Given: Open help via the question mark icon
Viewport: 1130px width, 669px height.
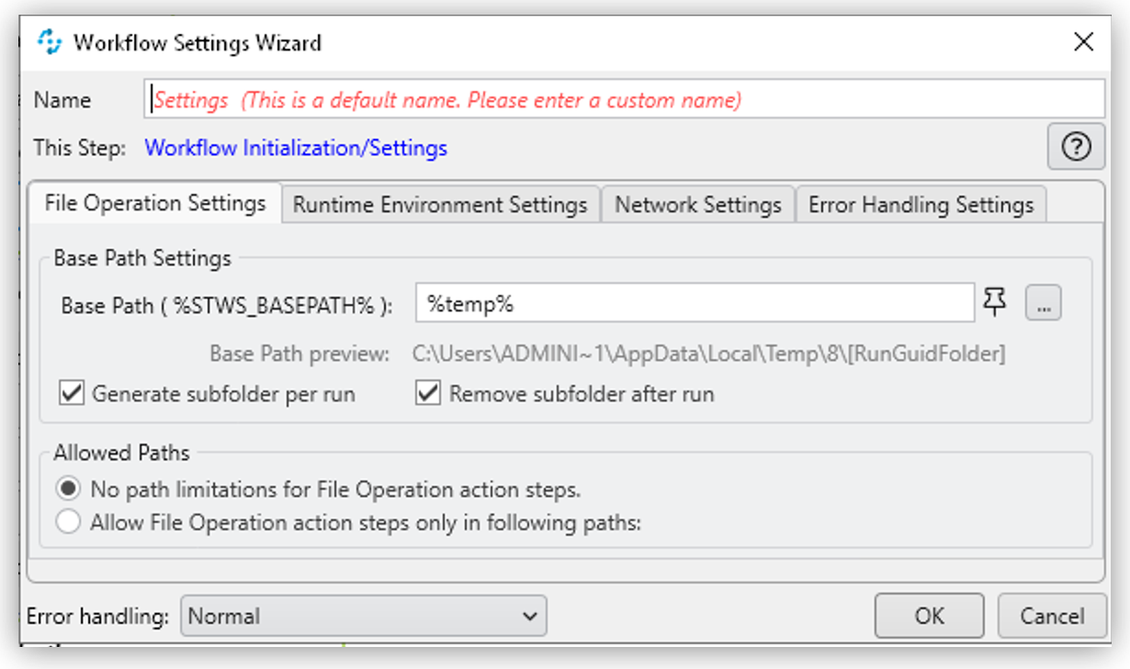Looking at the screenshot, I should point(1075,147).
